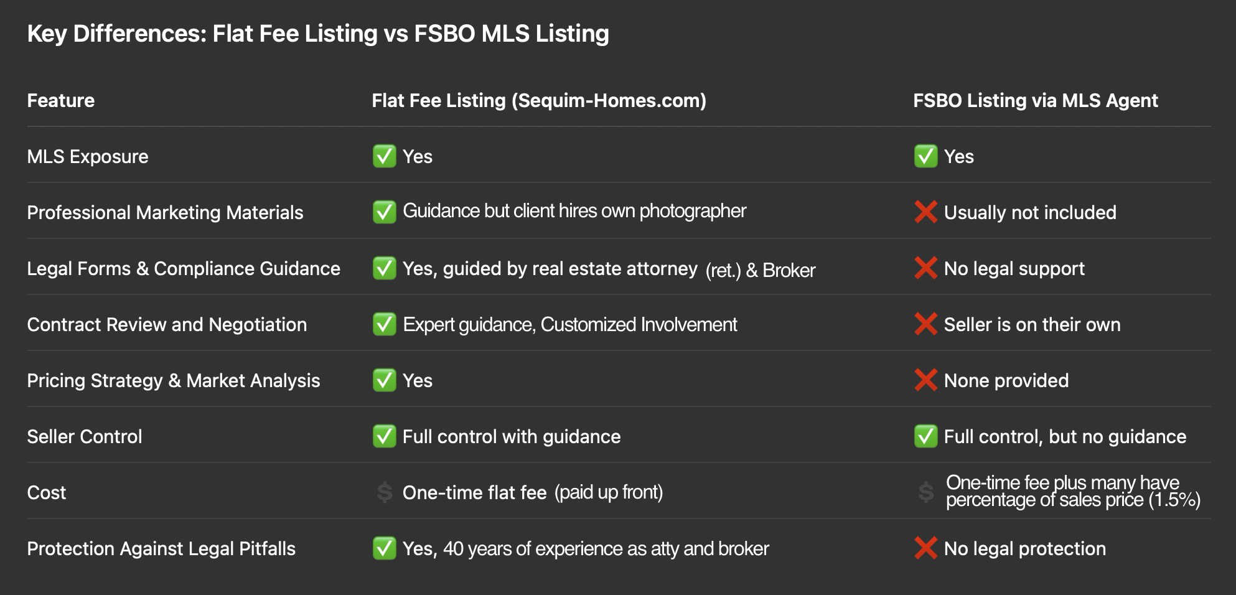Click dollar icon beside One-time fee plus percentage
Image resolution: width=1236 pixels, height=595 pixels.
[926, 492]
